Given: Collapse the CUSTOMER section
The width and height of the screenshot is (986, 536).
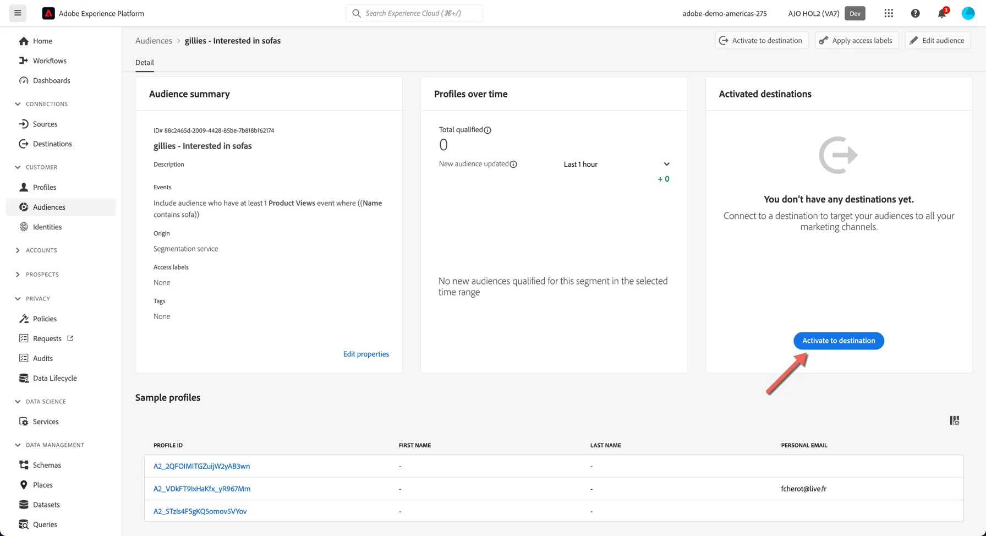Looking at the screenshot, I should click(18, 167).
